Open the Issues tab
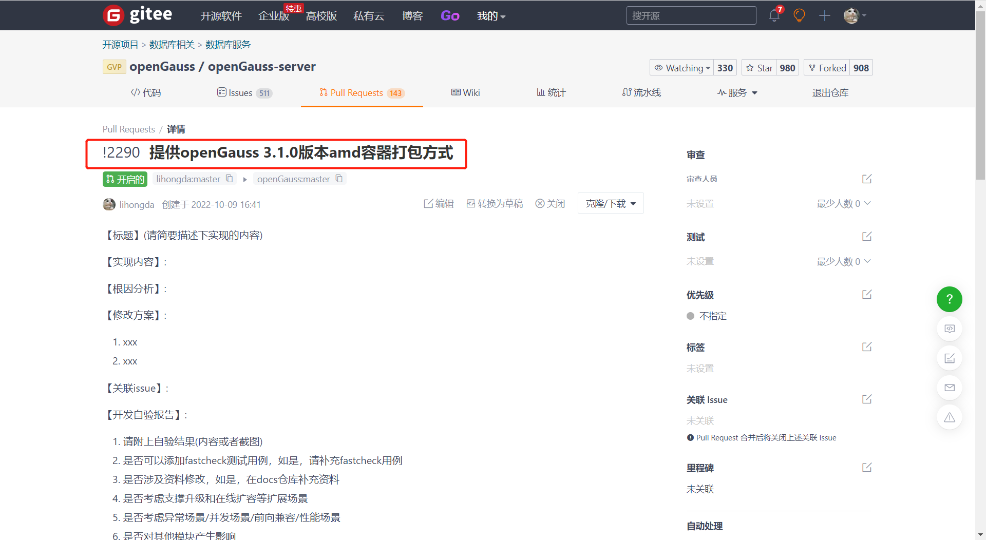 (x=244, y=93)
